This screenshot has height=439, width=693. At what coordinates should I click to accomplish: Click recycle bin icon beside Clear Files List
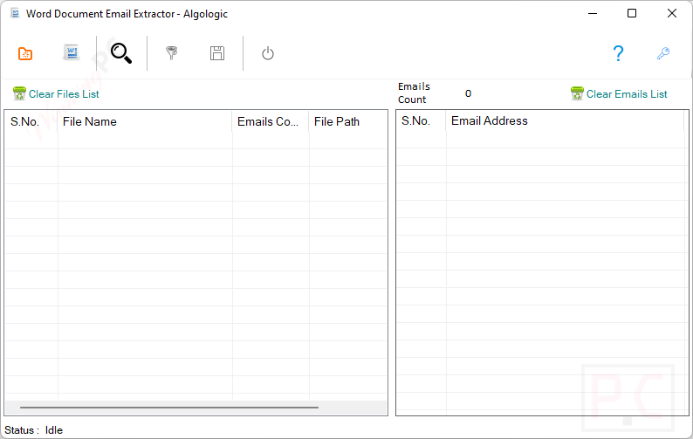[x=19, y=93]
